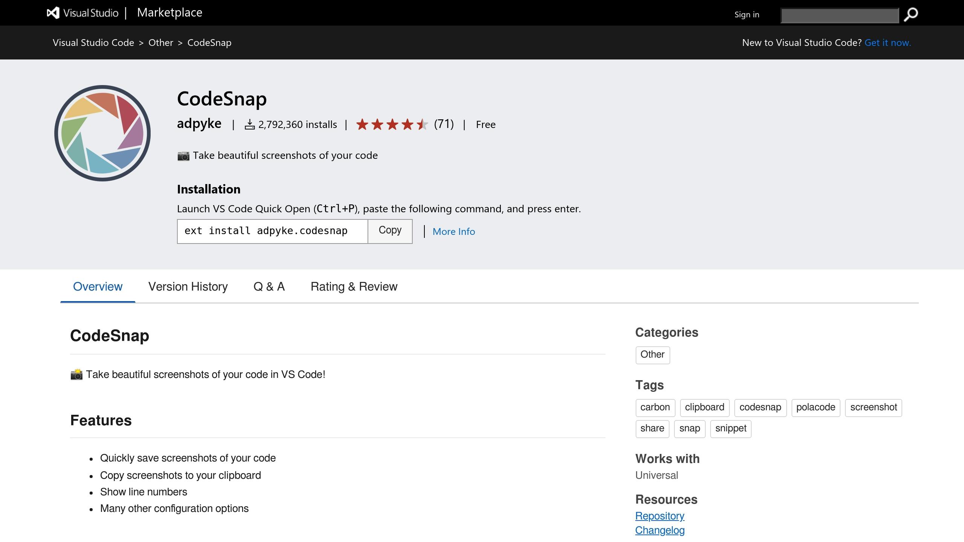
Task: Click 'Many other configuration options' item
Action: [x=174, y=509]
